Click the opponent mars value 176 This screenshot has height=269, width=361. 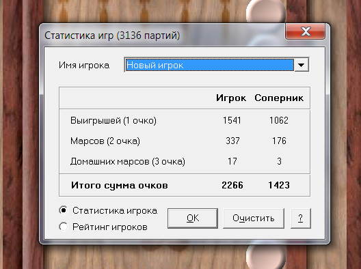(279, 141)
